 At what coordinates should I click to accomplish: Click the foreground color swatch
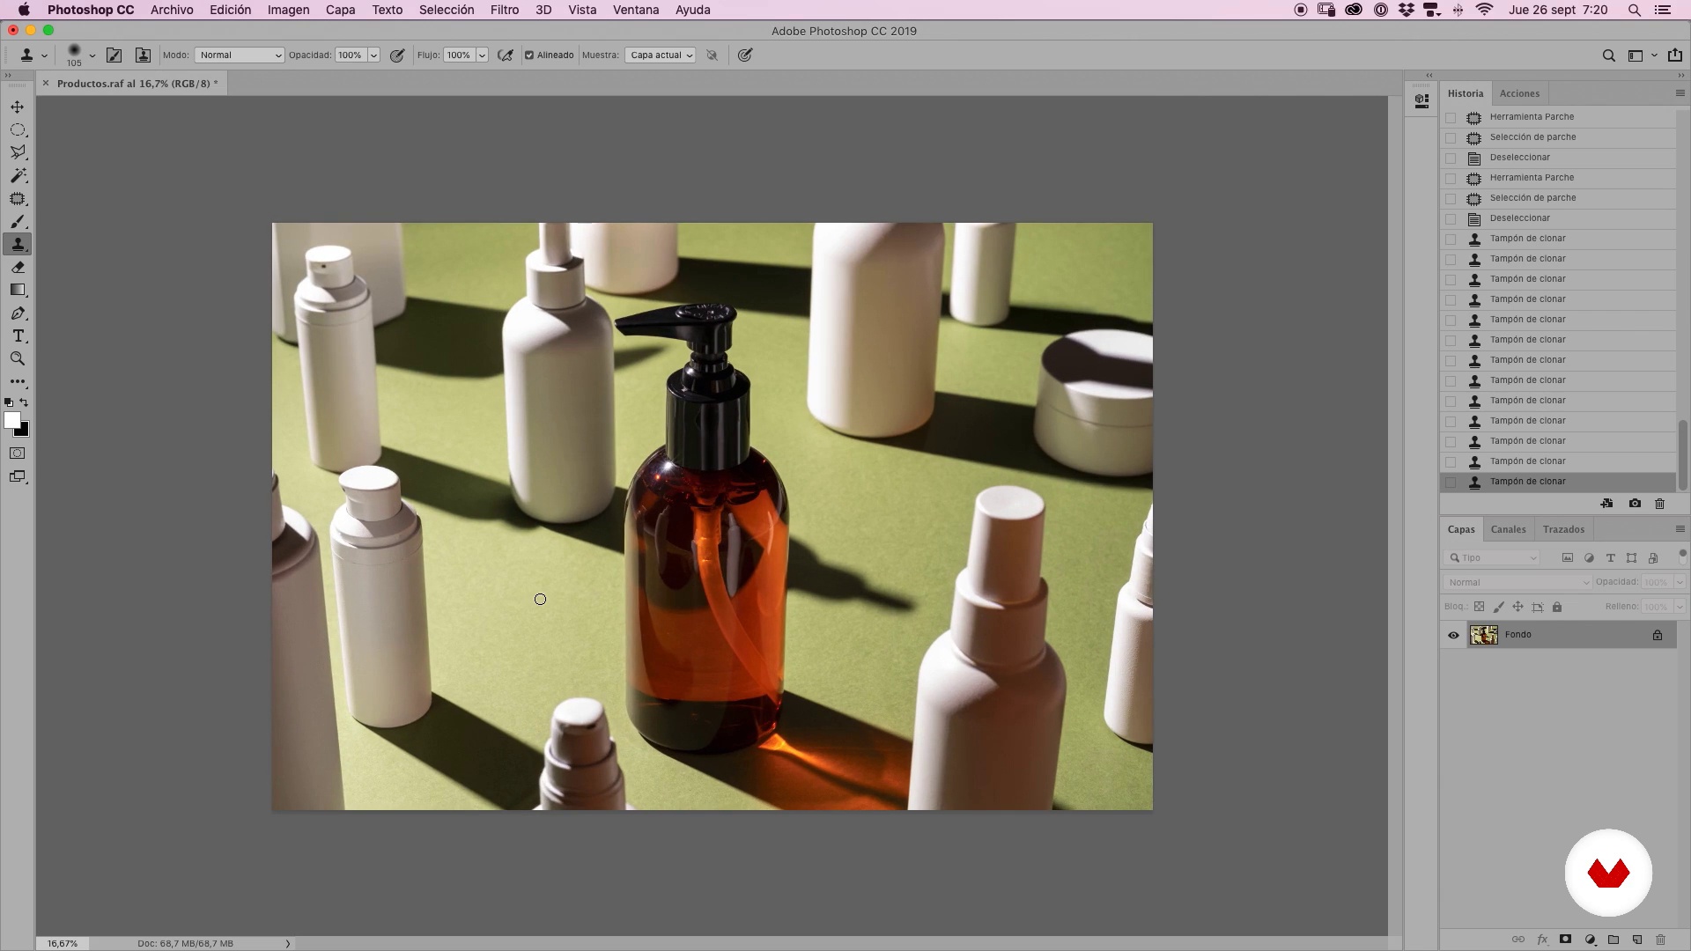coord(11,420)
